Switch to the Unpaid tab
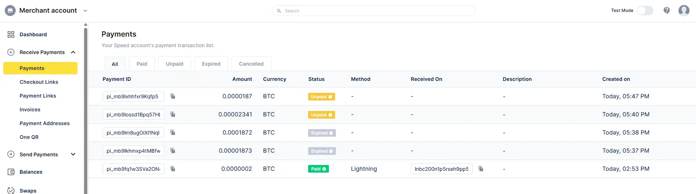This screenshot has width=696, height=194. 175,63
